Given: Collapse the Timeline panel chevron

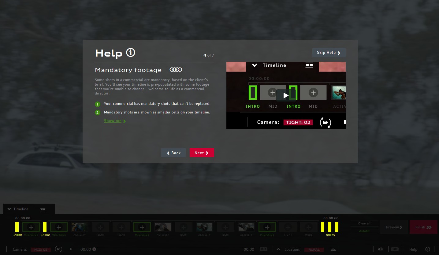Looking at the screenshot, I should 9,209.
